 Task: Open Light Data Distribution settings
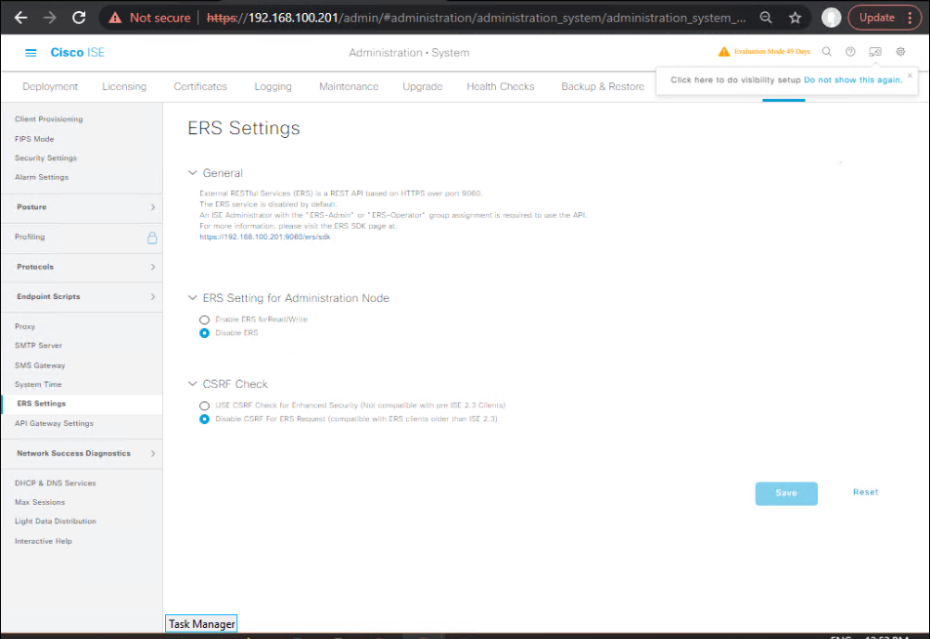point(55,521)
